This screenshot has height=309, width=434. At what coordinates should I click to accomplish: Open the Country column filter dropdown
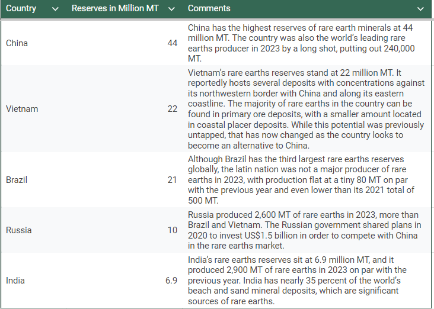click(55, 9)
